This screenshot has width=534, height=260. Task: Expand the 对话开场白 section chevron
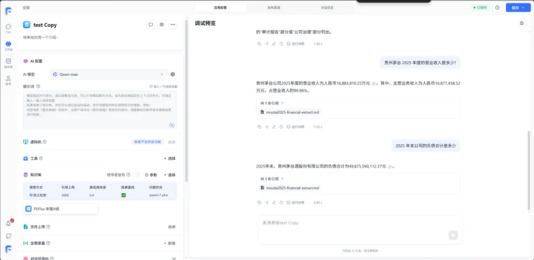[x=174, y=258]
